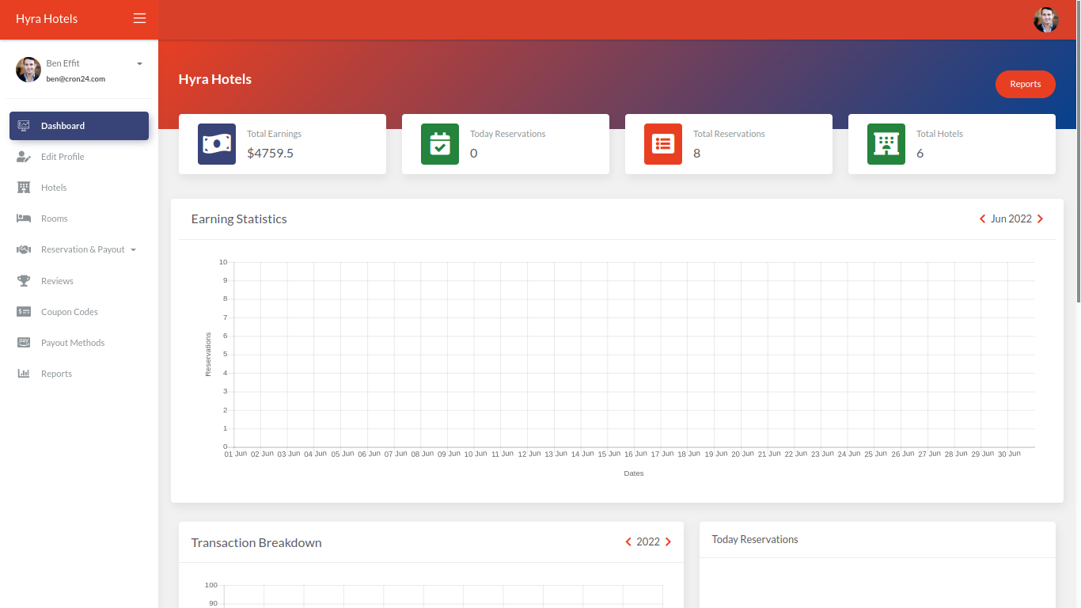Open the profile avatar in the top bar

point(1045,19)
